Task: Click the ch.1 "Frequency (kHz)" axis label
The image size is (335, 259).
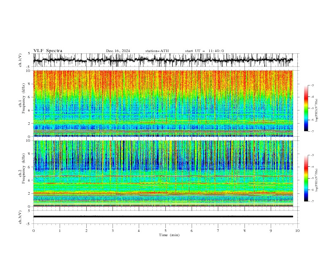Action: (x=24, y=99)
